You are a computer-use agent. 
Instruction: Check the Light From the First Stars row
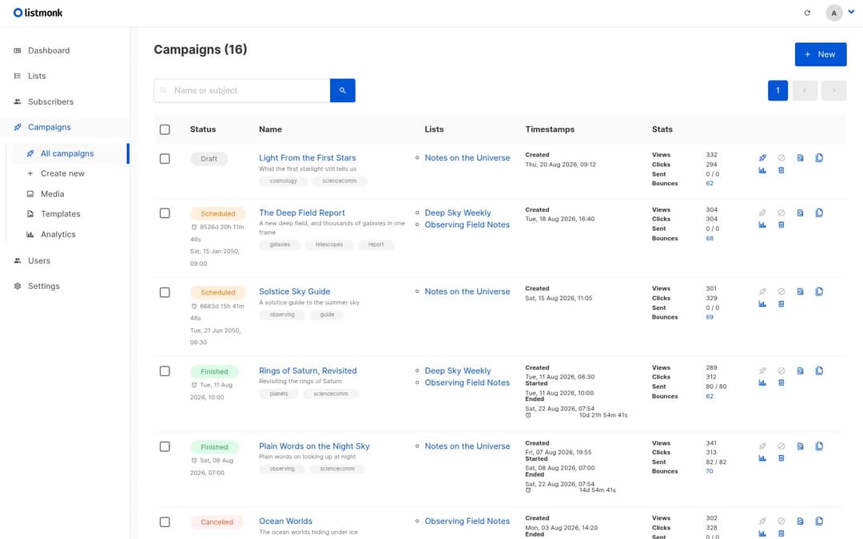pos(165,158)
